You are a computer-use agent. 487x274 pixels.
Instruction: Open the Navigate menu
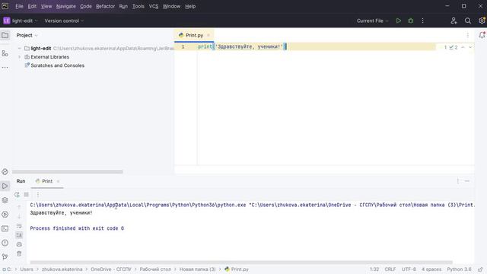tap(66, 6)
